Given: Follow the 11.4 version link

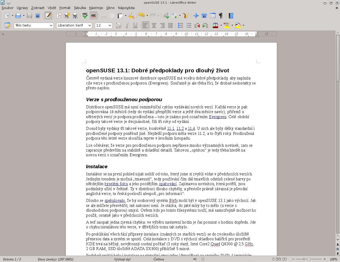Looking at the screenshot, I should click(191, 128).
